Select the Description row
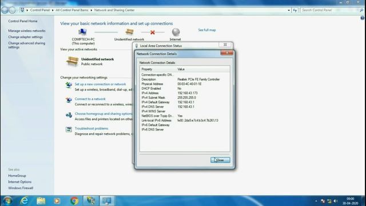The height and width of the screenshot is (206, 366). (x=185, y=80)
